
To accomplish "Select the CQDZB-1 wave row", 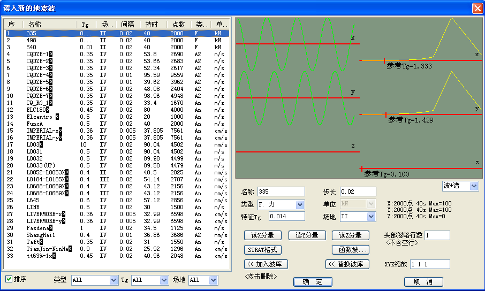I will pos(117,54).
